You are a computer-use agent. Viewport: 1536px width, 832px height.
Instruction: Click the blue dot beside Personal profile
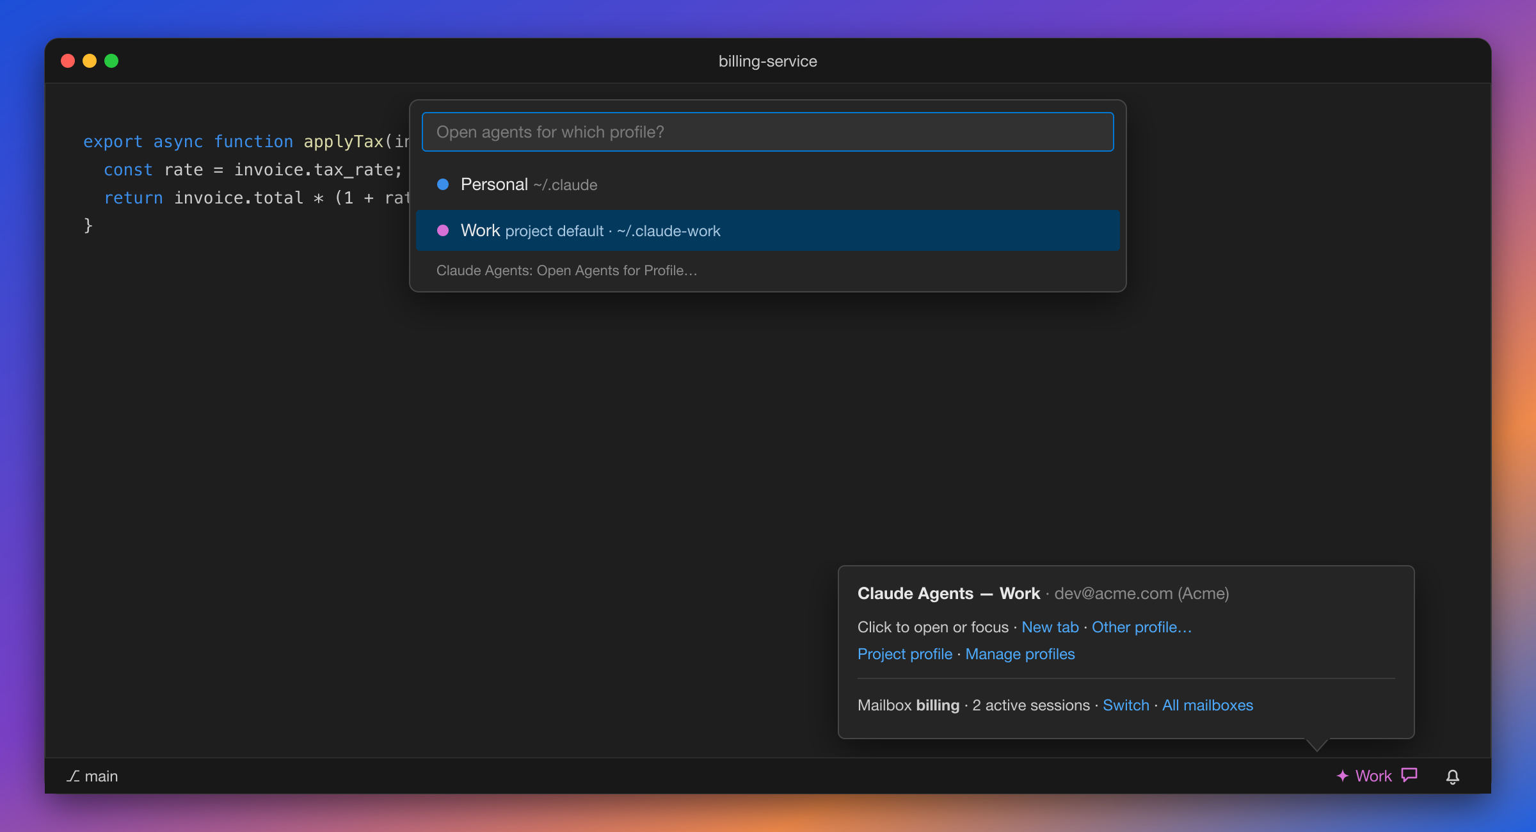[x=443, y=184]
